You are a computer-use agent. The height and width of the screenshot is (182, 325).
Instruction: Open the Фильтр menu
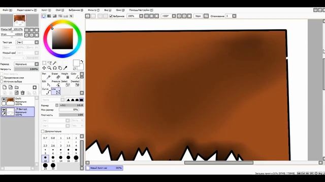(x=93, y=10)
